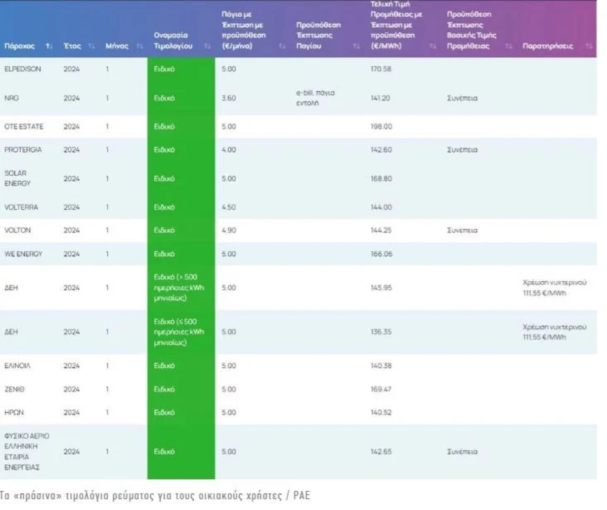Sort by Ονομασία Τιμολογίου using its arrow icon

(x=207, y=47)
